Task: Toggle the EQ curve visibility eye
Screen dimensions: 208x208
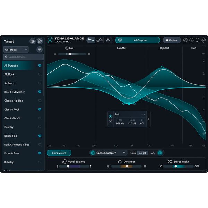Action: coord(160,153)
